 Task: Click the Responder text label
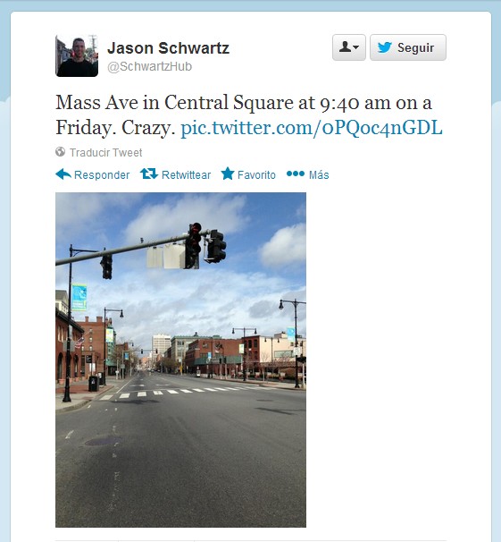point(102,175)
